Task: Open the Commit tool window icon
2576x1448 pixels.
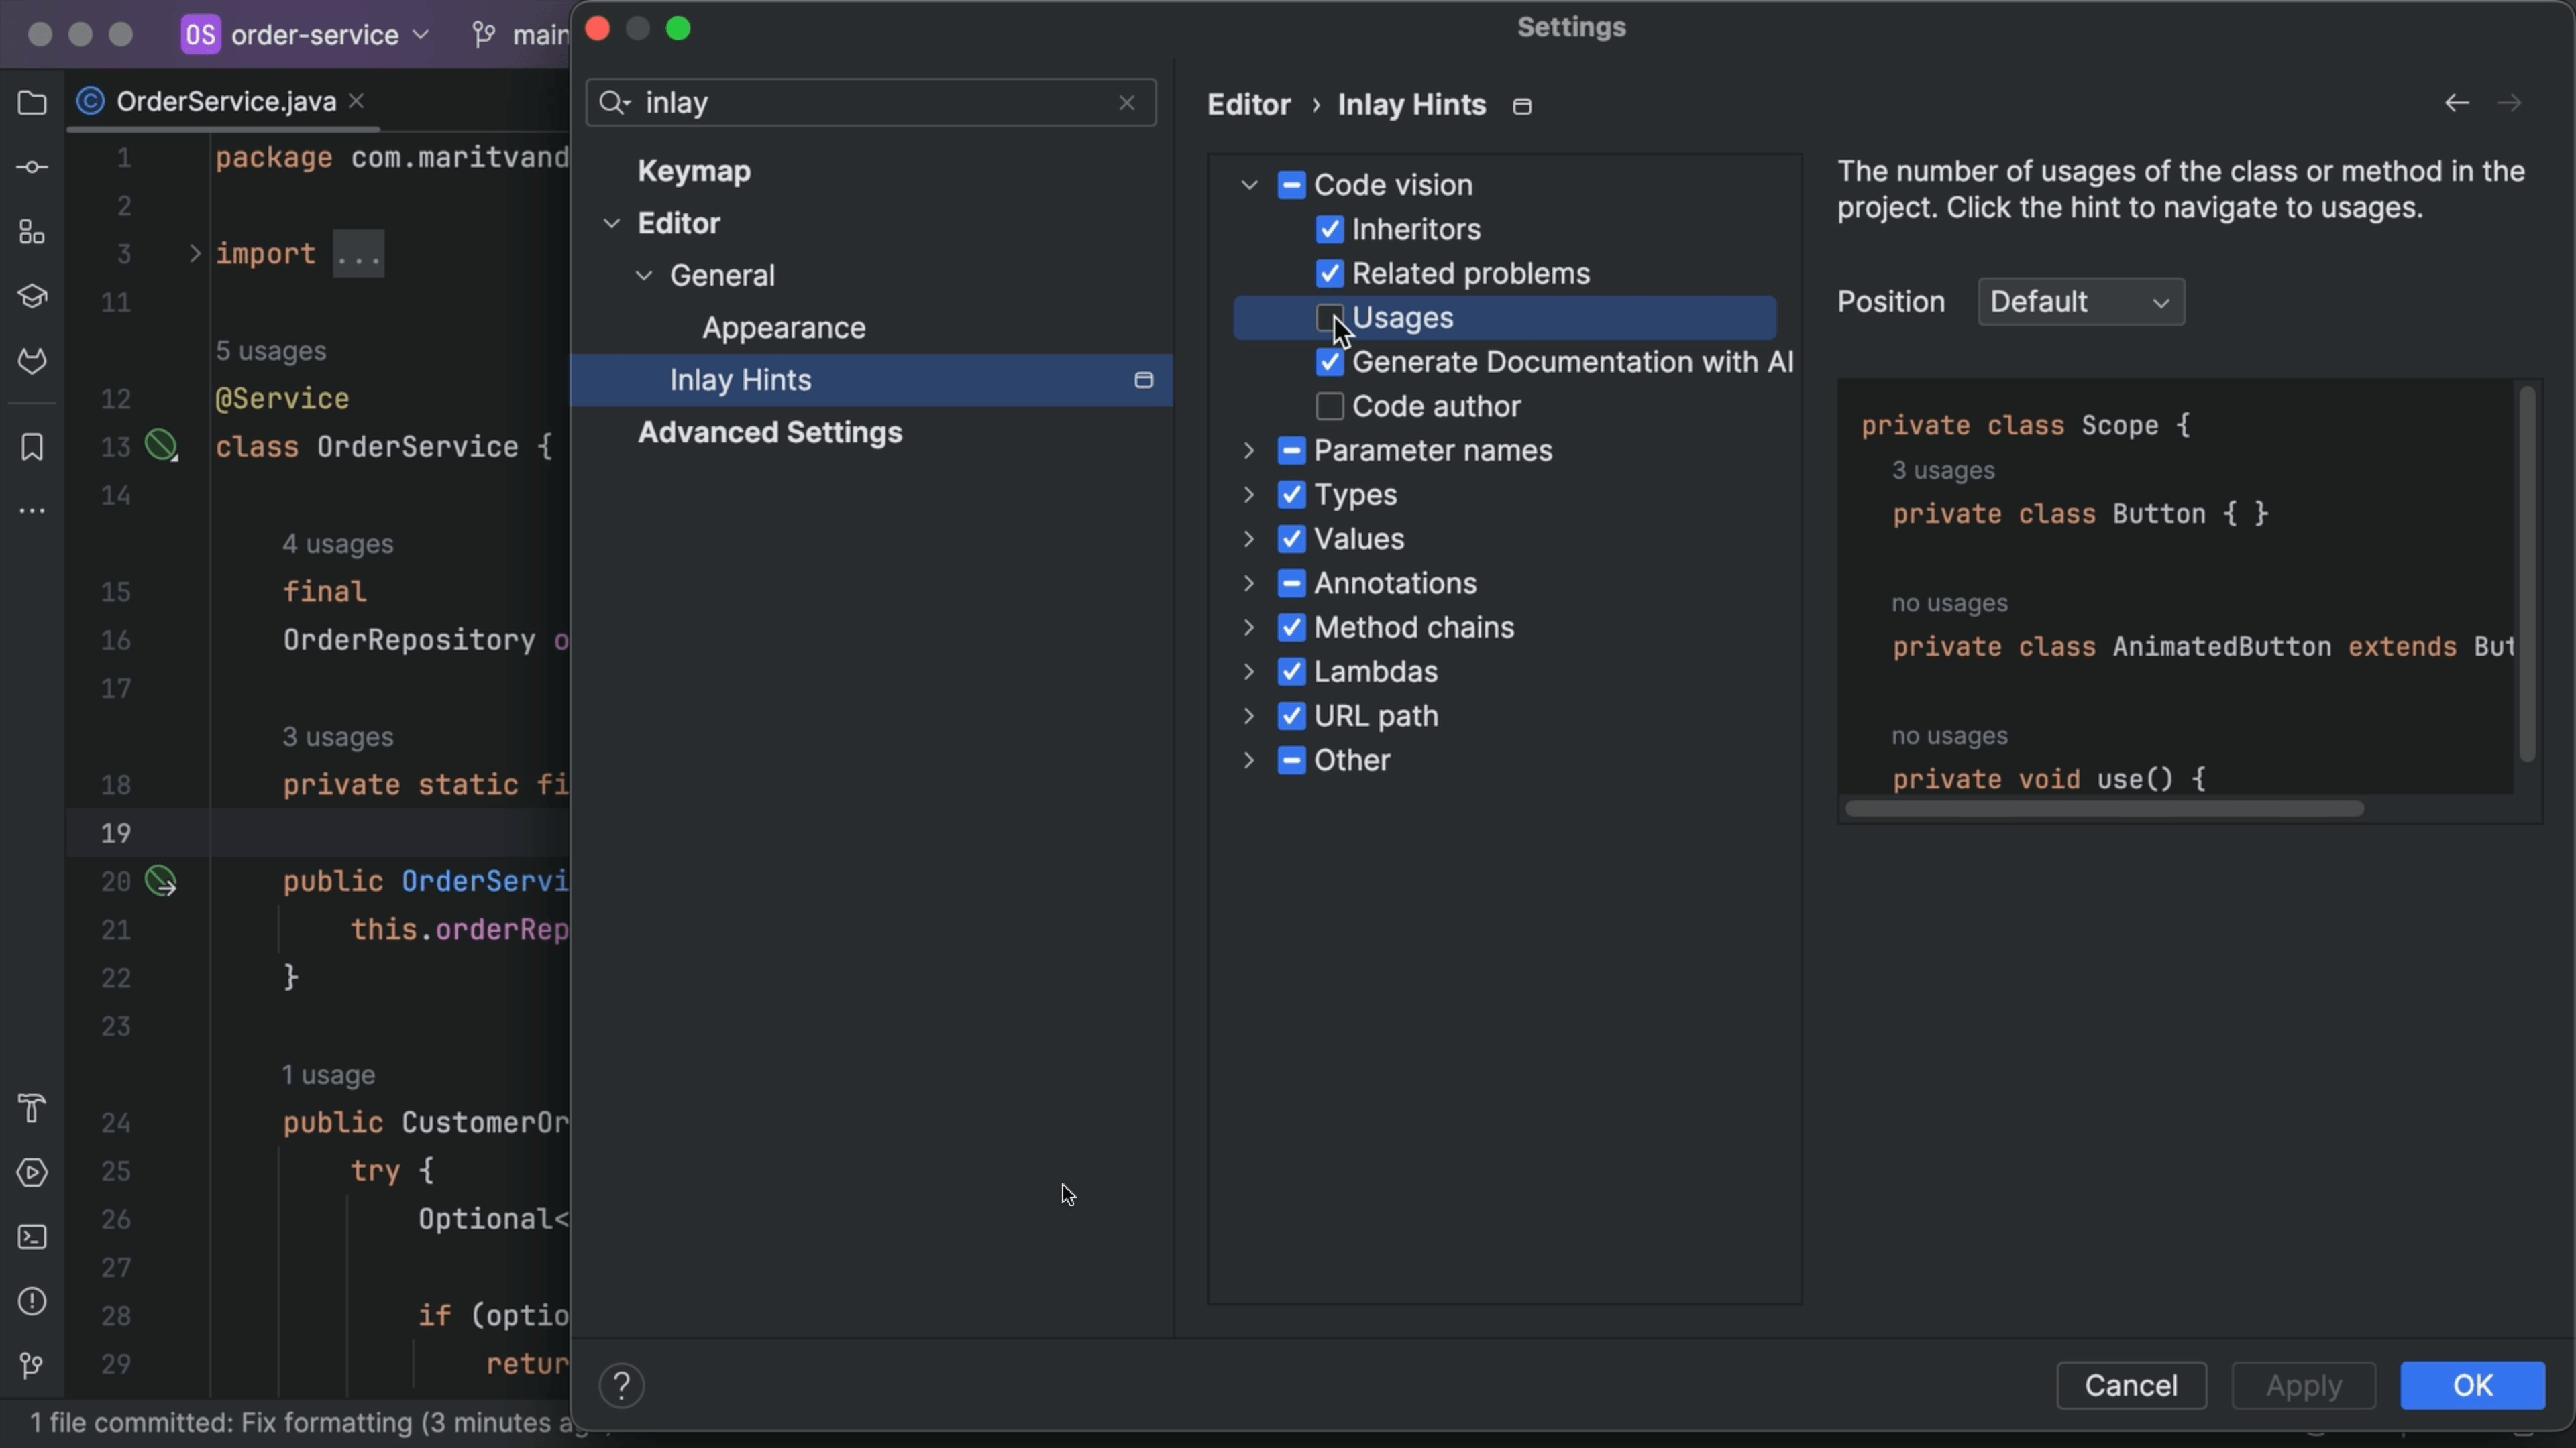Action: (x=32, y=167)
